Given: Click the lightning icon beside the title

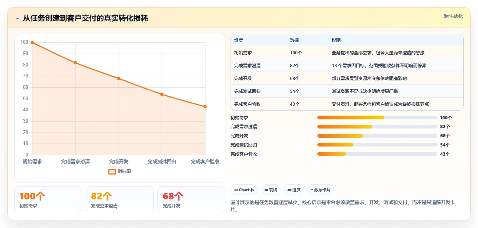Looking at the screenshot, I should [x=17, y=18].
